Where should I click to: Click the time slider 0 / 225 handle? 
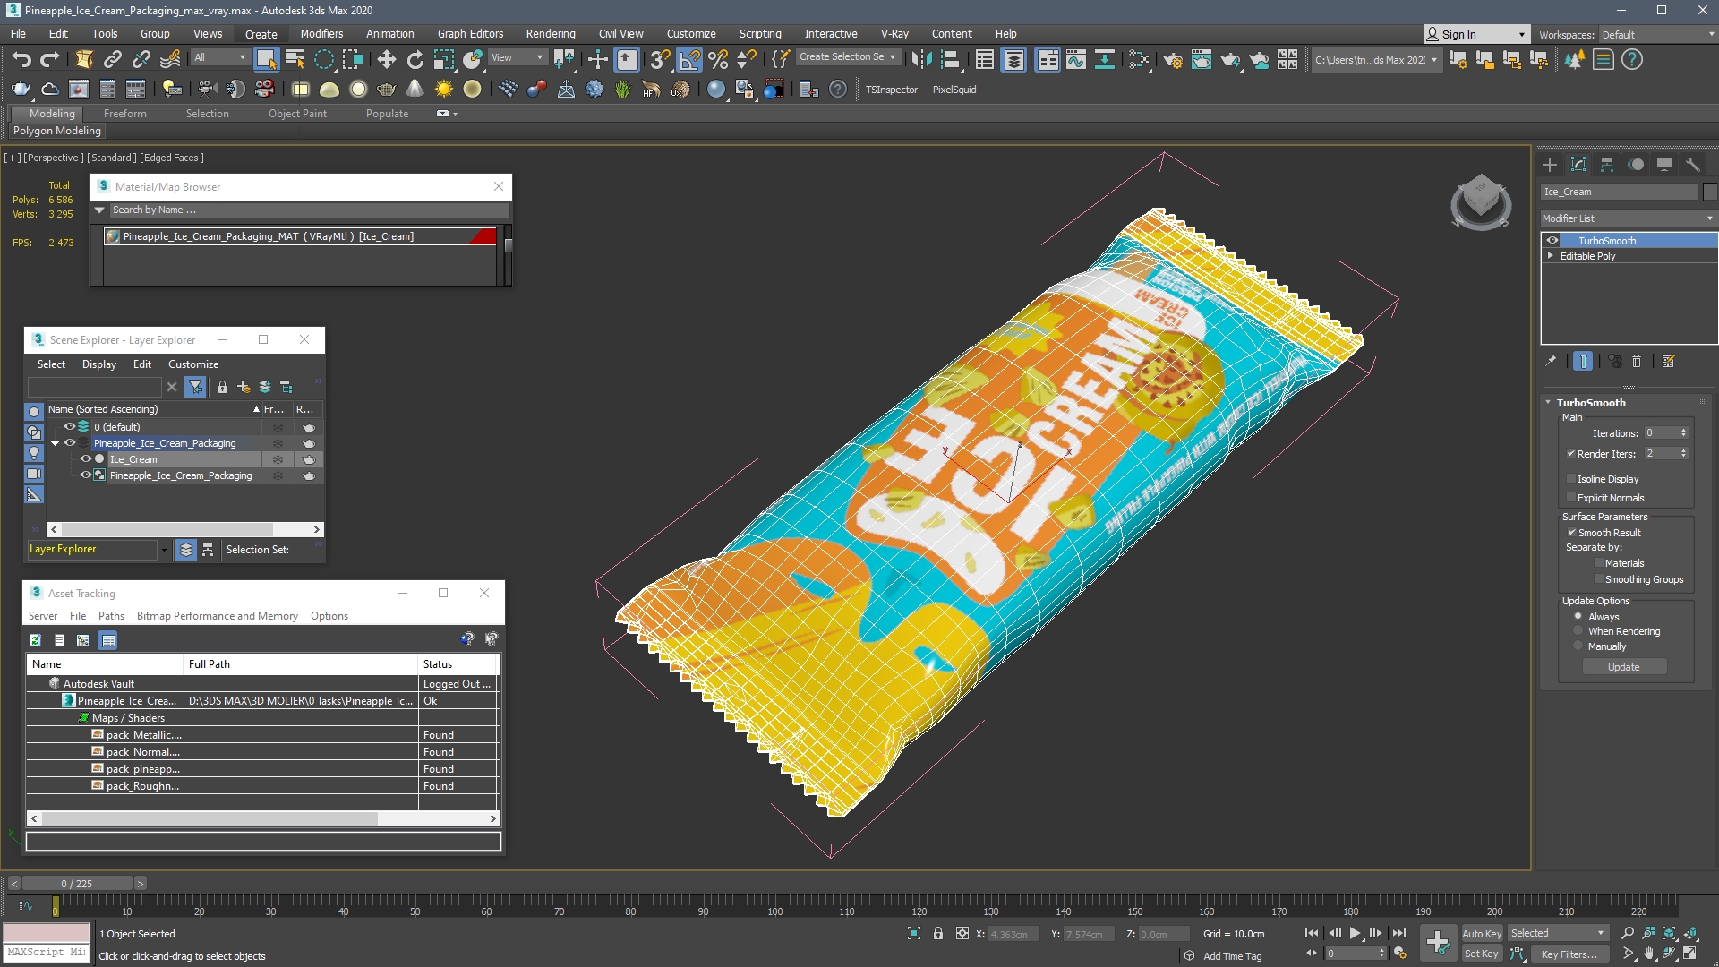pyautogui.click(x=77, y=884)
